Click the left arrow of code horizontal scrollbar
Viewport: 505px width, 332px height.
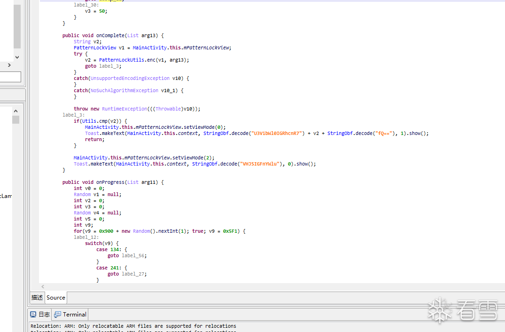tap(42, 286)
